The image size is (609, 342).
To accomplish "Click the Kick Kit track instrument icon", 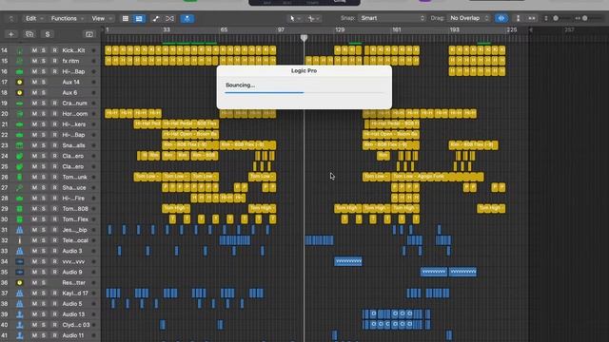I will click(19, 50).
